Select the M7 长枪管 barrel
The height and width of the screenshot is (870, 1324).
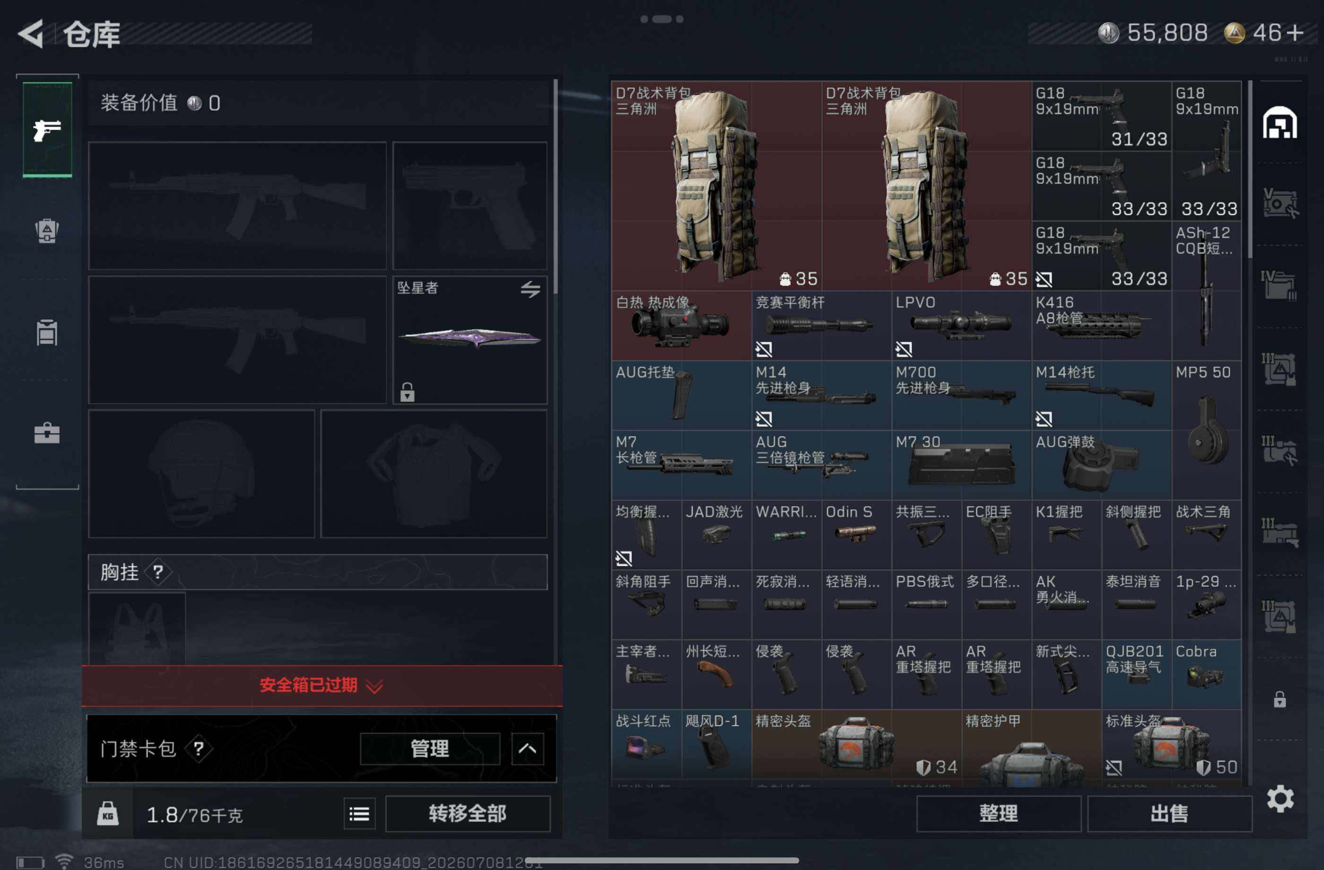pos(681,465)
